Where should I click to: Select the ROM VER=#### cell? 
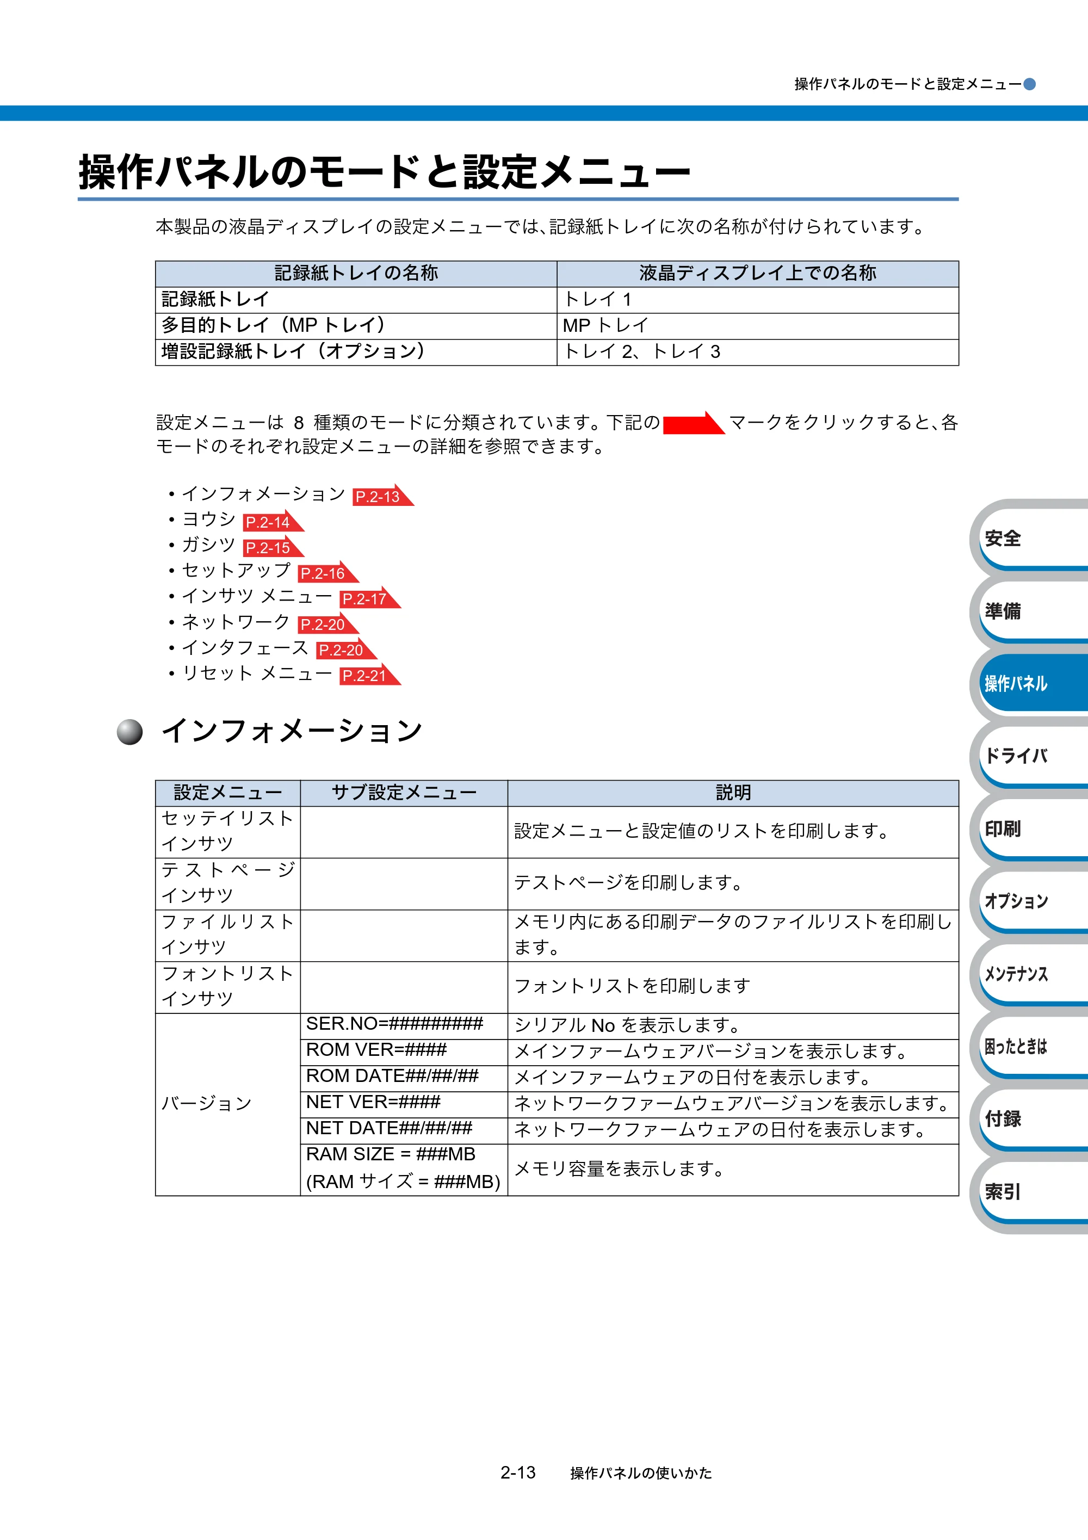(404, 1053)
